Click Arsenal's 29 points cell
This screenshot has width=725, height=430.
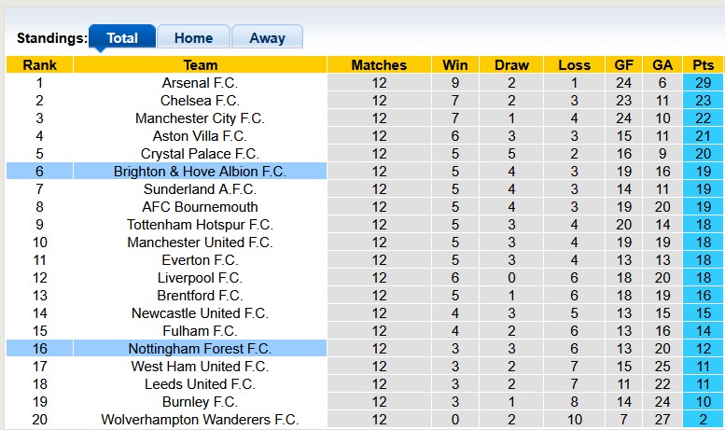coord(703,83)
